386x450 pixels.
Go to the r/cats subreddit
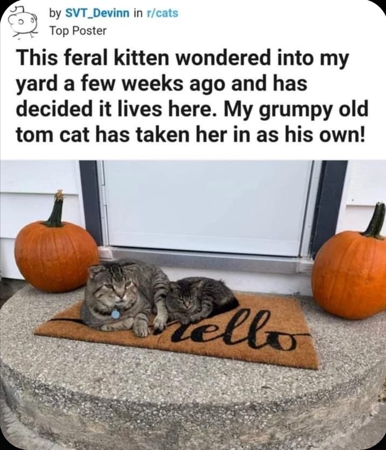162,13
